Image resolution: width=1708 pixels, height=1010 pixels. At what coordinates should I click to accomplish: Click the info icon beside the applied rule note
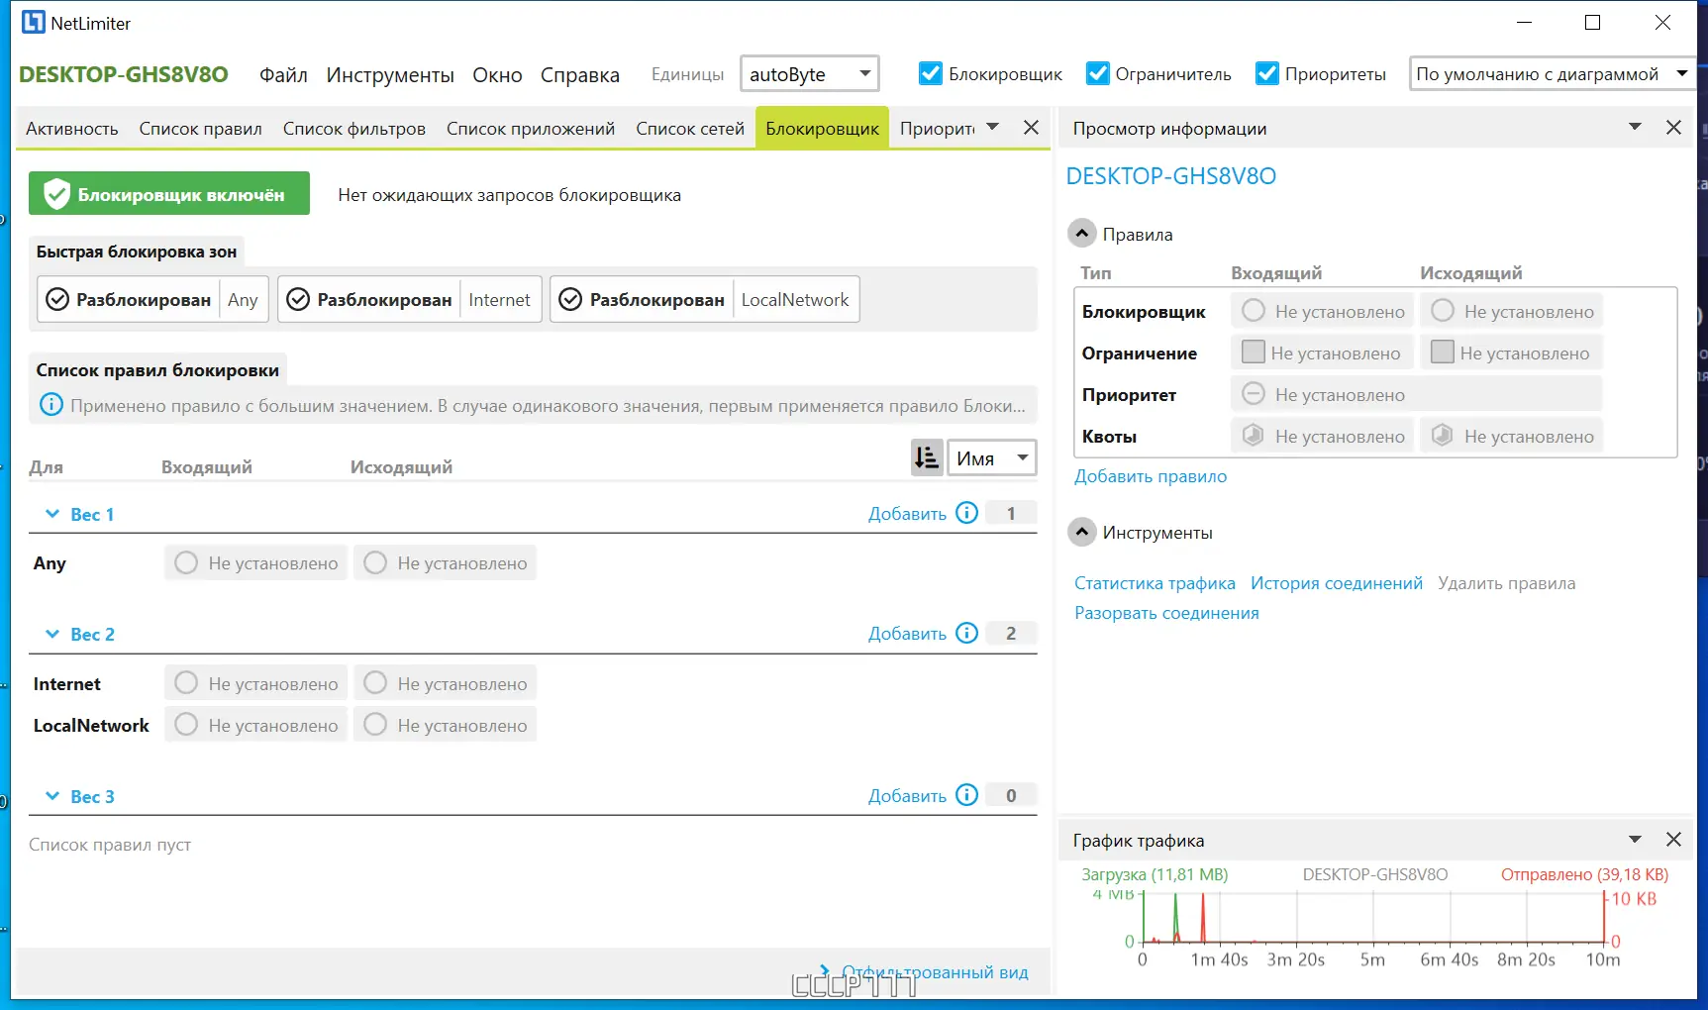(x=51, y=405)
